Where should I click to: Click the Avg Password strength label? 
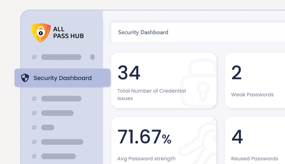coord(146,158)
